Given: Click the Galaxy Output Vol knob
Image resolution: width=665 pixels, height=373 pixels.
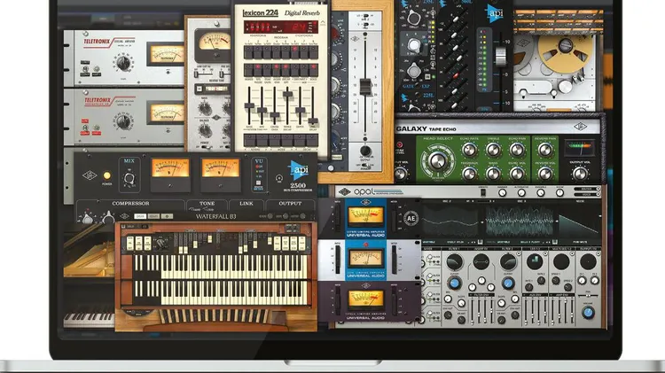Looking at the screenshot, I should point(580,174).
